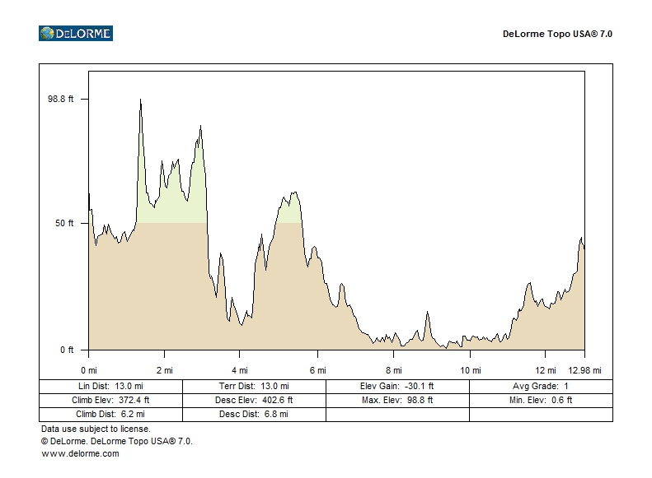The width and height of the screenshot is (652, 478).
Task: Select the 2 mi distance marker
Action: pyautogui.click(x=164, y=370)
